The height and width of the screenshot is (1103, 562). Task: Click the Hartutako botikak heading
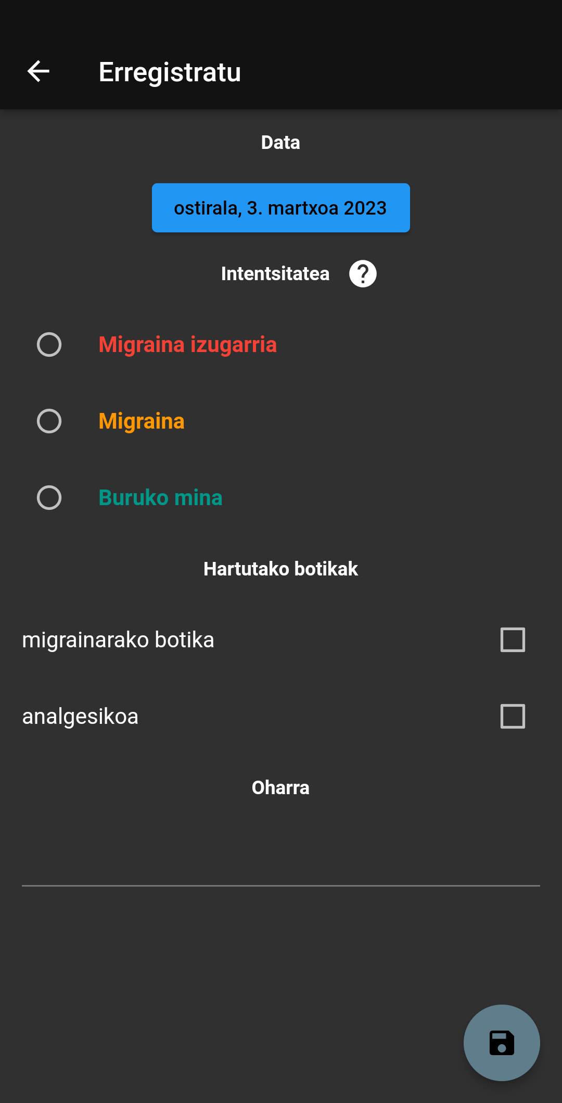pyautogui.click(x=280, y=569)
